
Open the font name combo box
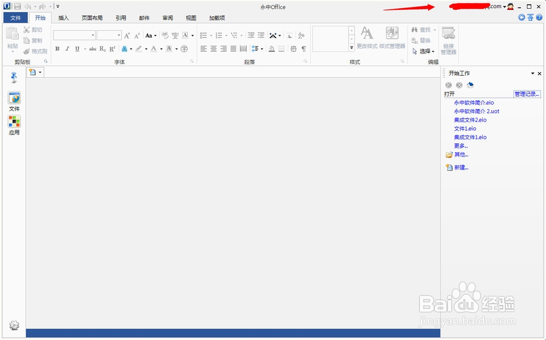(74, 35)
